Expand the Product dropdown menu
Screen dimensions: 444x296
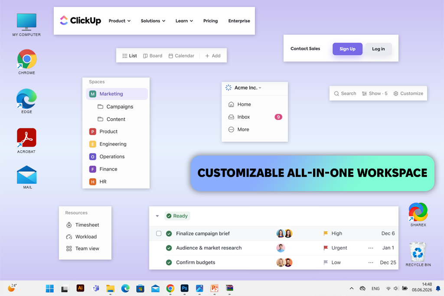120,21
